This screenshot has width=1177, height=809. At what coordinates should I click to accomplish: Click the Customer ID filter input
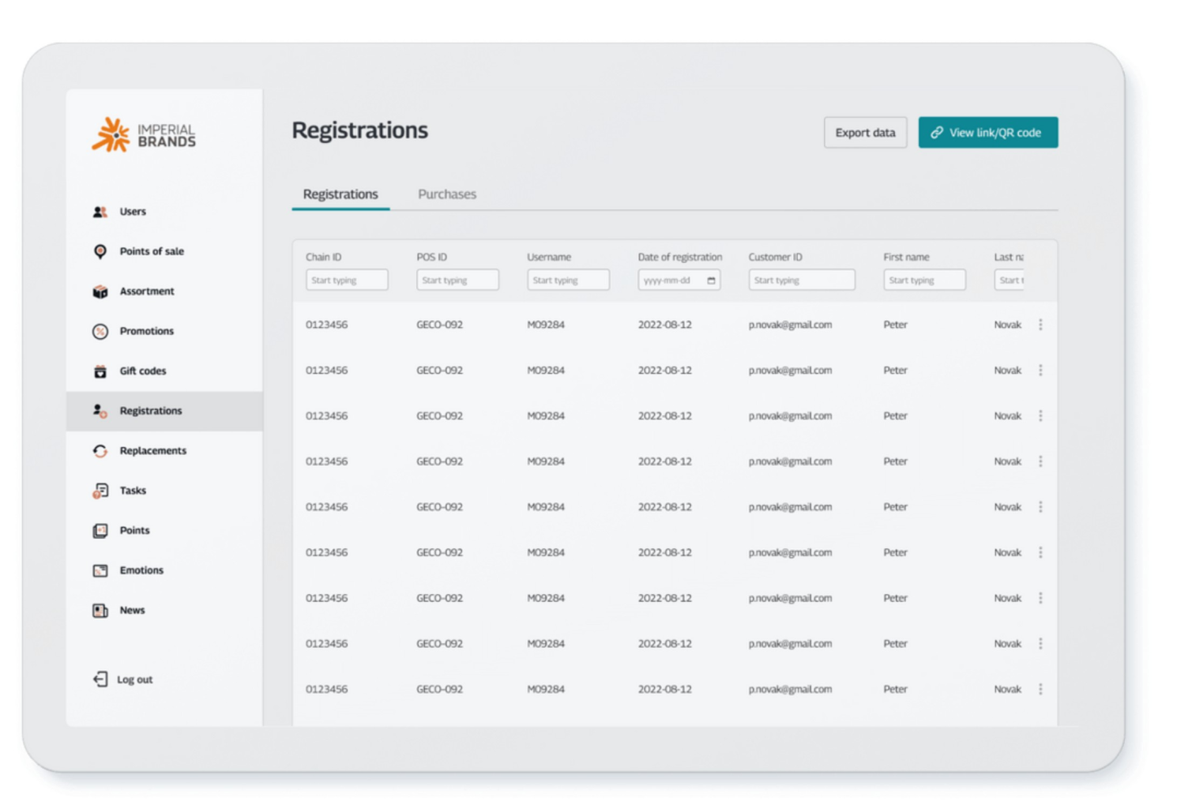point(801,280)
